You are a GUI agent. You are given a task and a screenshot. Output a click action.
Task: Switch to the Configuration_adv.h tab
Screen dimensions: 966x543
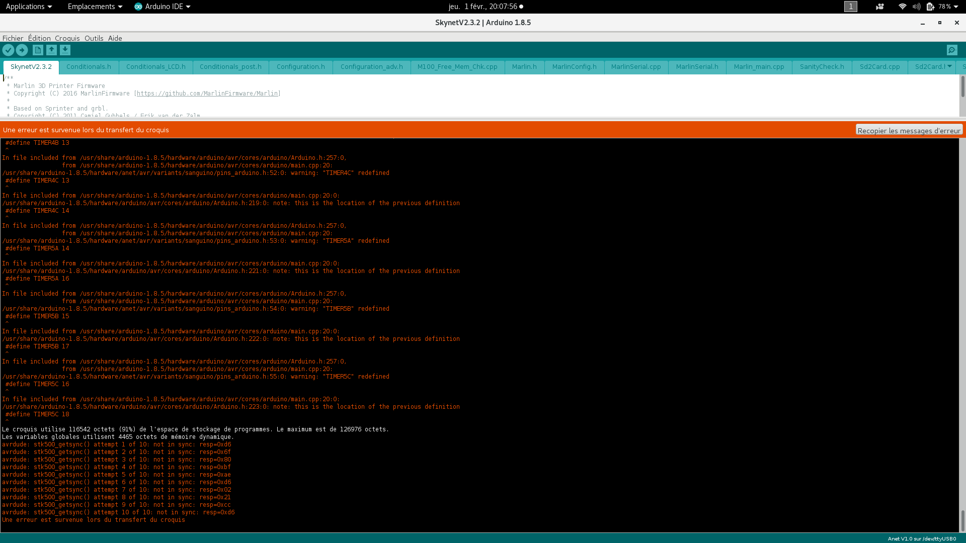[372, 67]
